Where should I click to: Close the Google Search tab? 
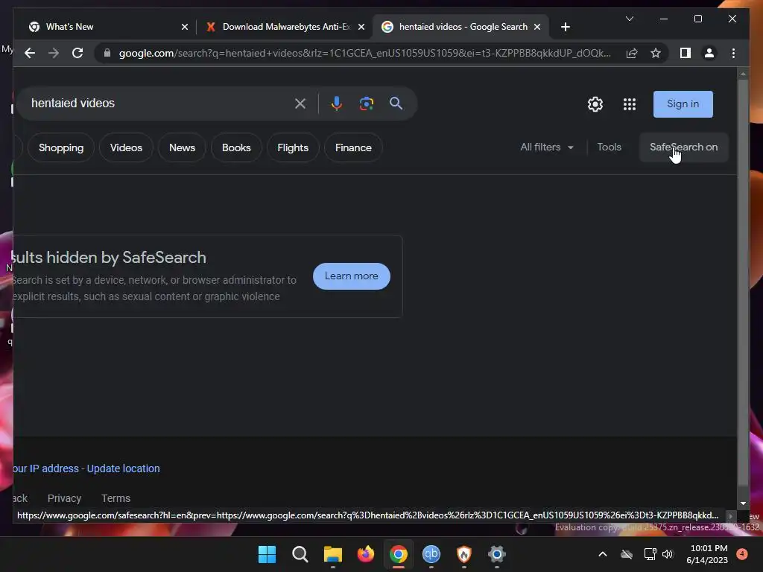(x=537, y=27)
